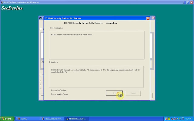This screenshot has height=121, width=194.
Task: Maximize the TIS2000 Security Device Add/Remove main window
Action: [188, 2]
